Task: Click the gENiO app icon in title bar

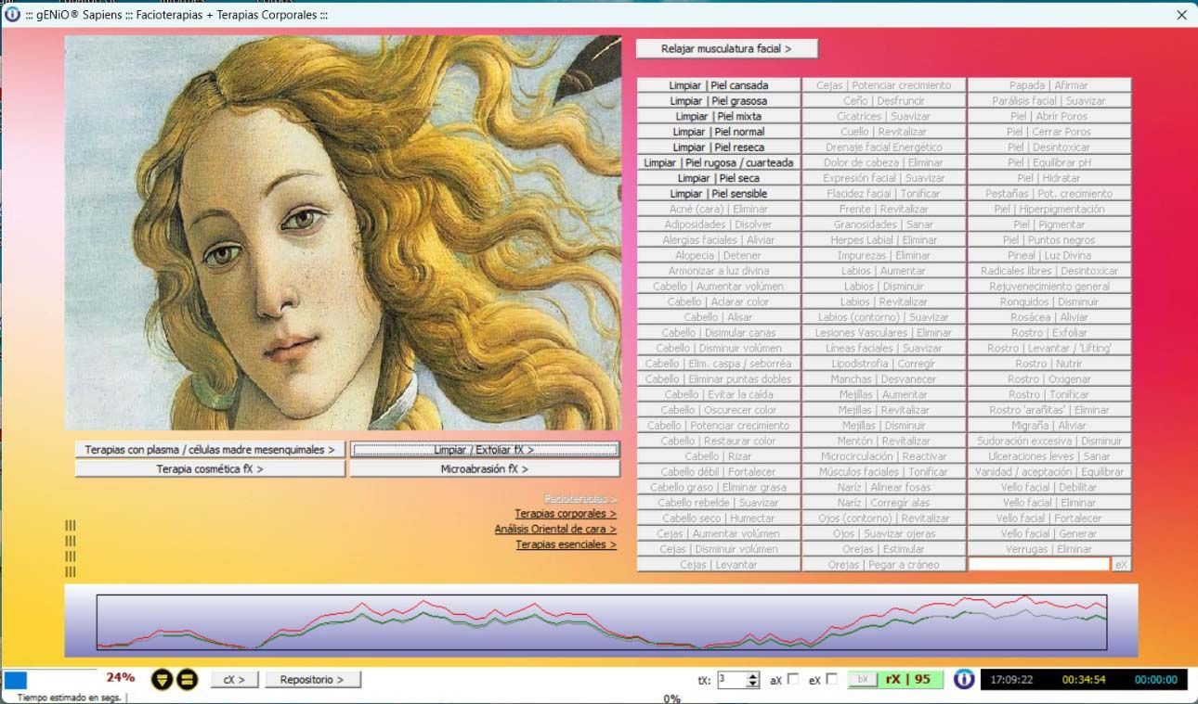Action: tap(12, 15)
